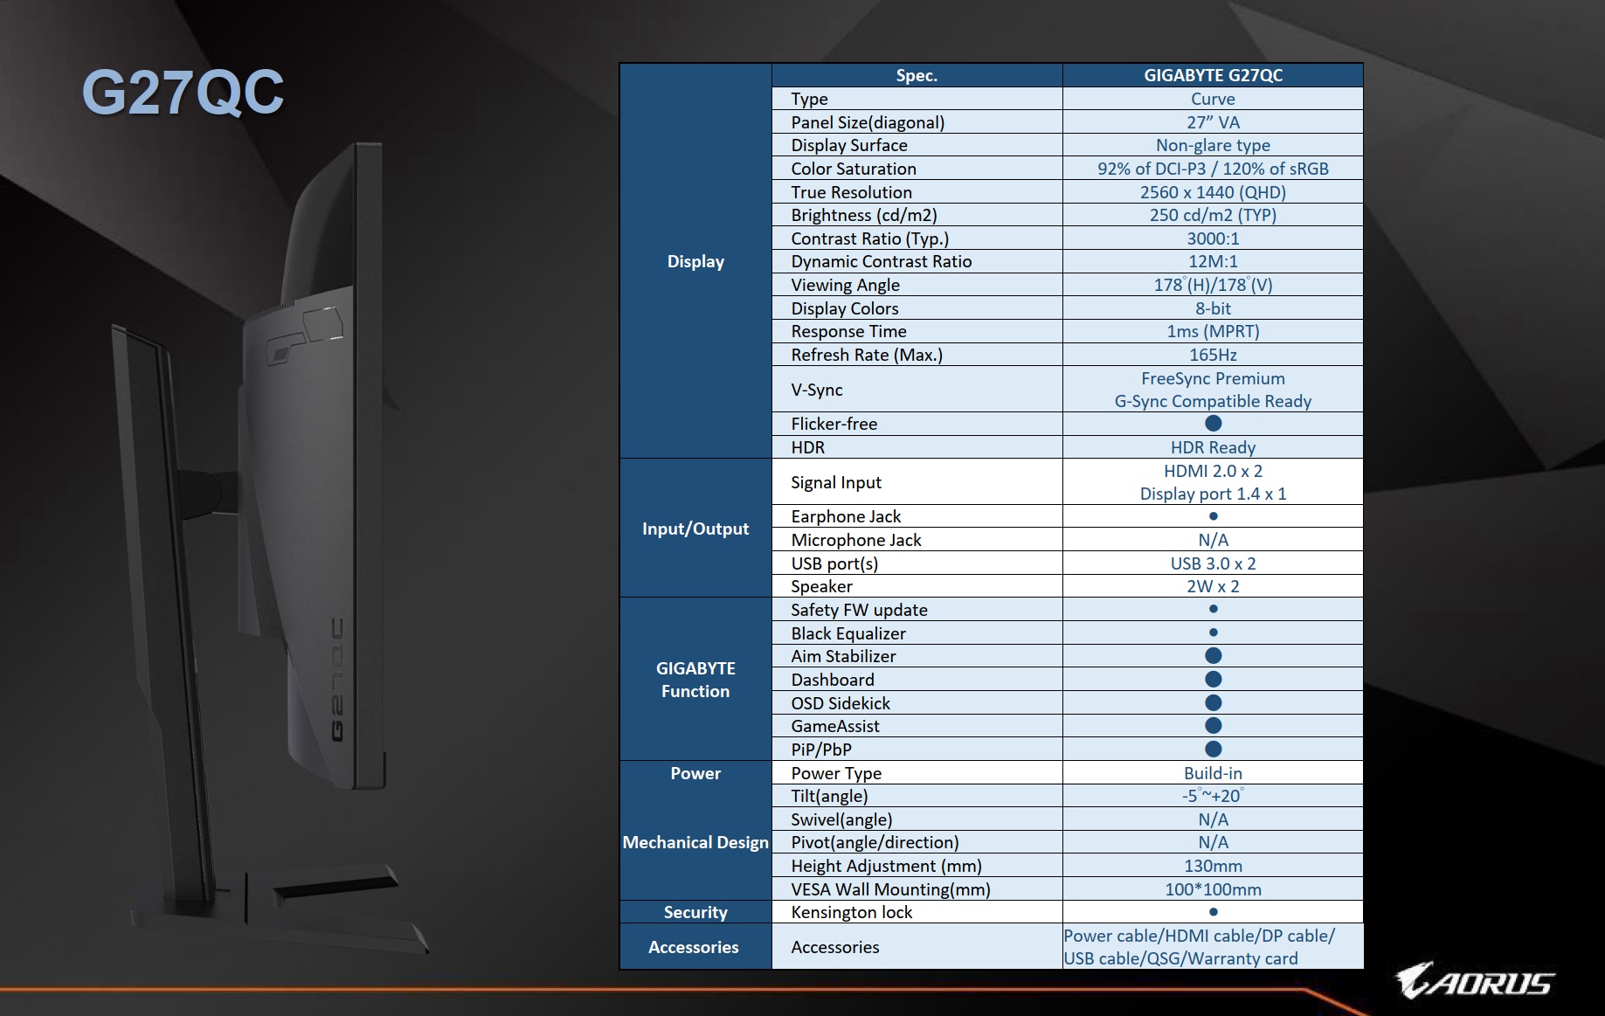This screenshot has width=1605, height=1016.
Task: Click the Earphone Jack dot indicator
Action: 1213,516
